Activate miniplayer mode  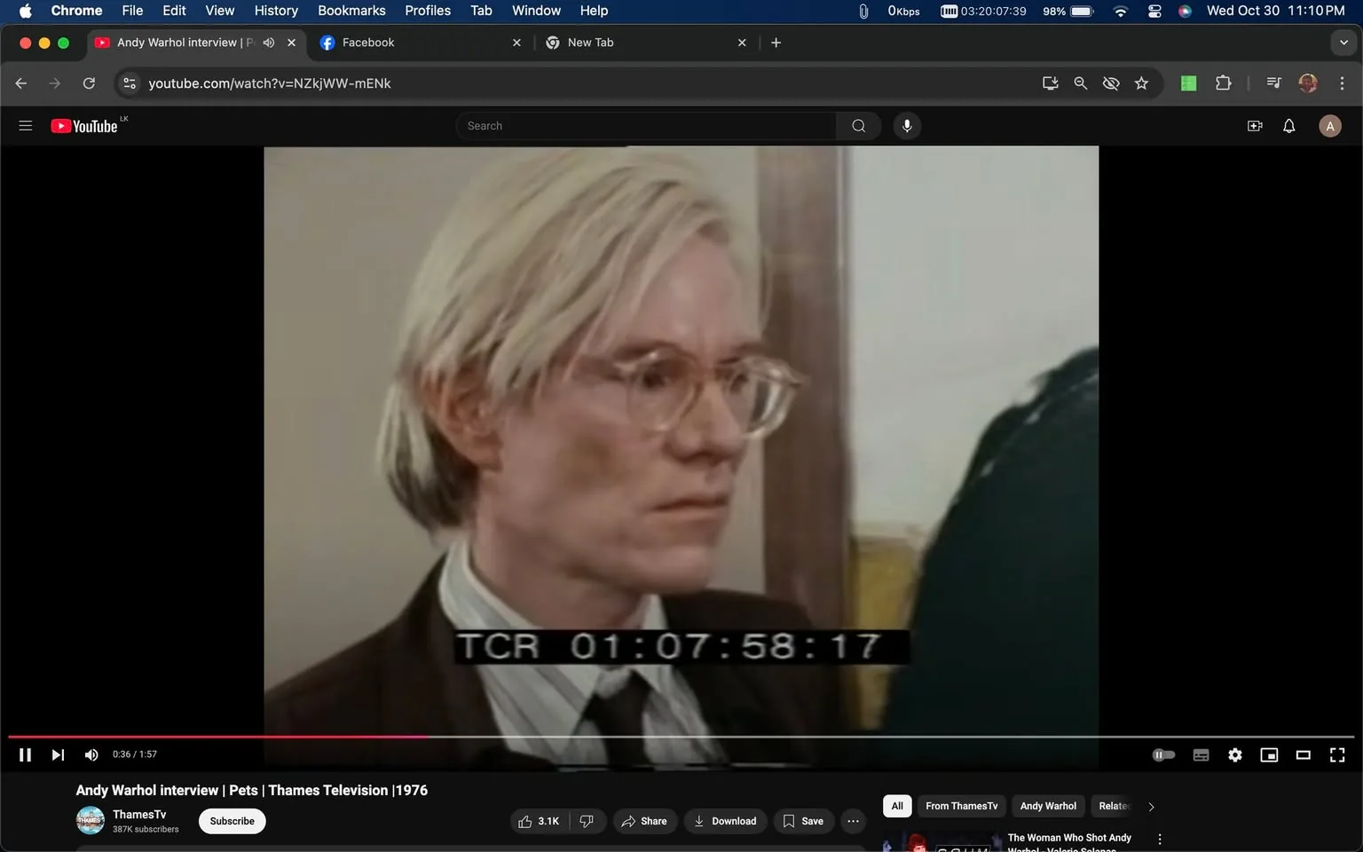(x=1268, y=754)
